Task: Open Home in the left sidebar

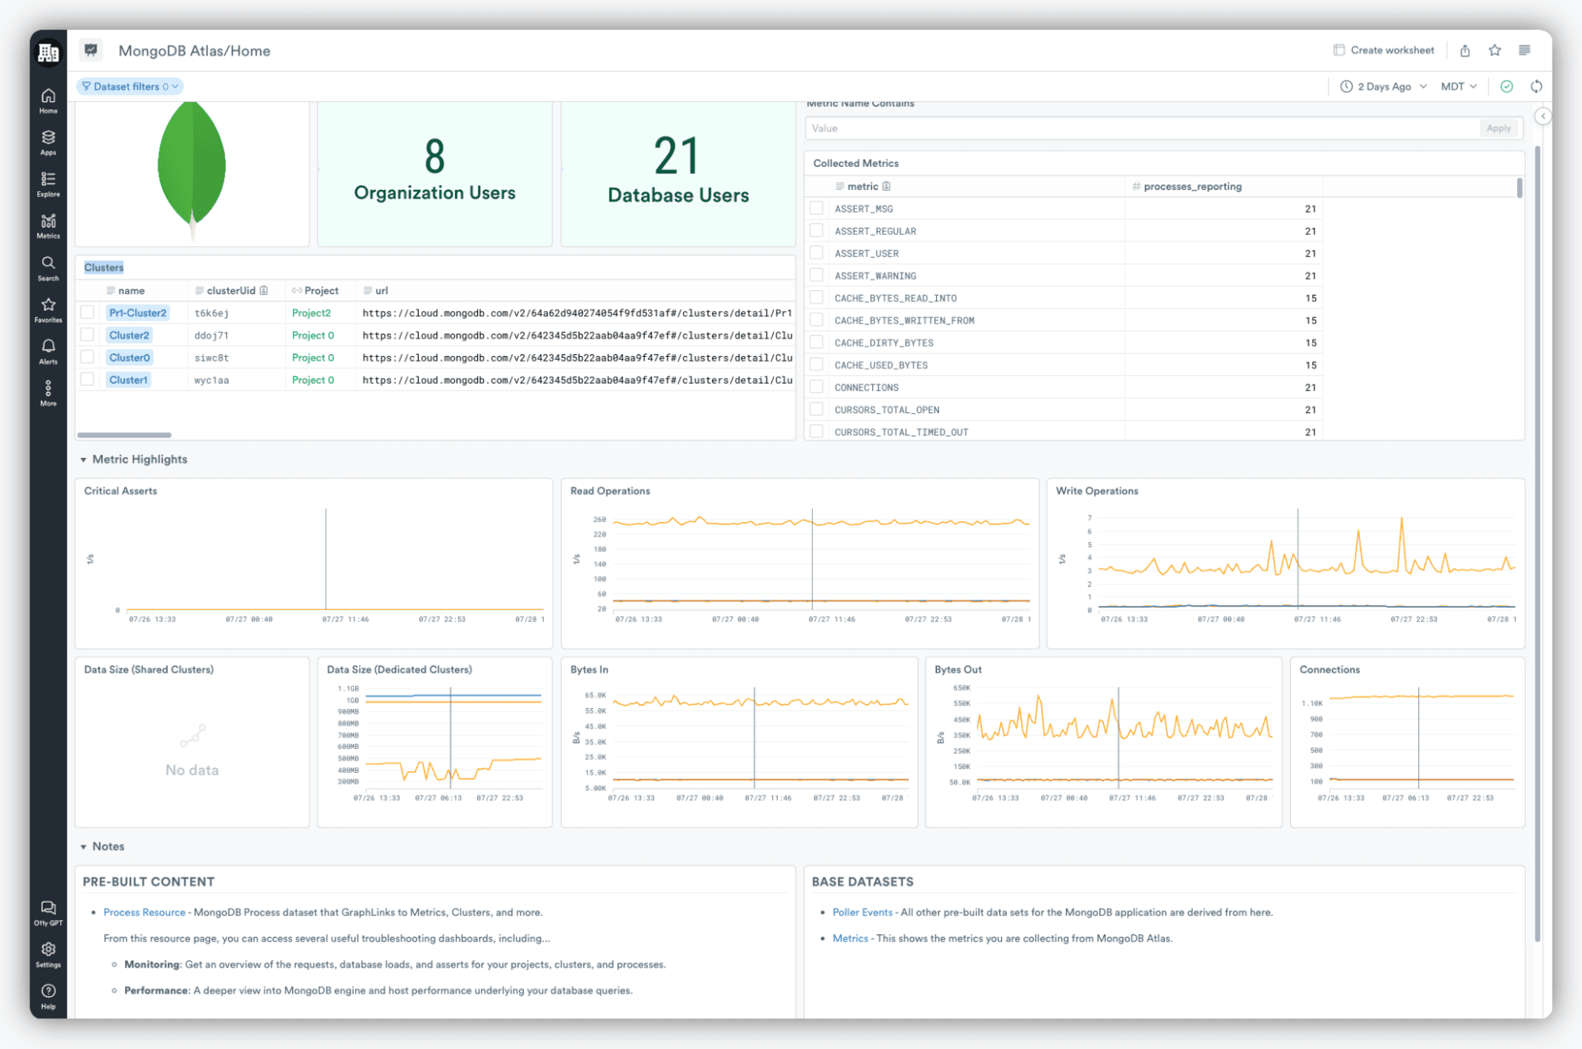Action: pos(48,100)
